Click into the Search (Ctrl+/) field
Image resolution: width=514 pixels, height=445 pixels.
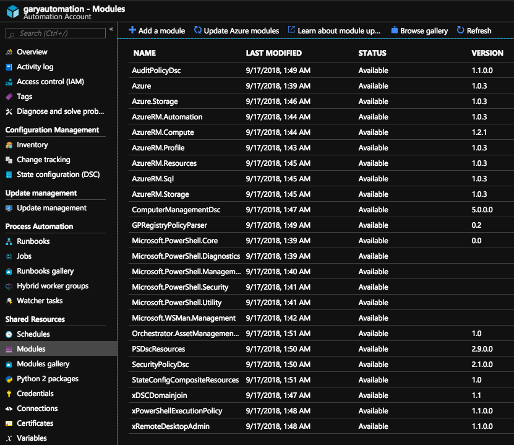pos(56,33)
